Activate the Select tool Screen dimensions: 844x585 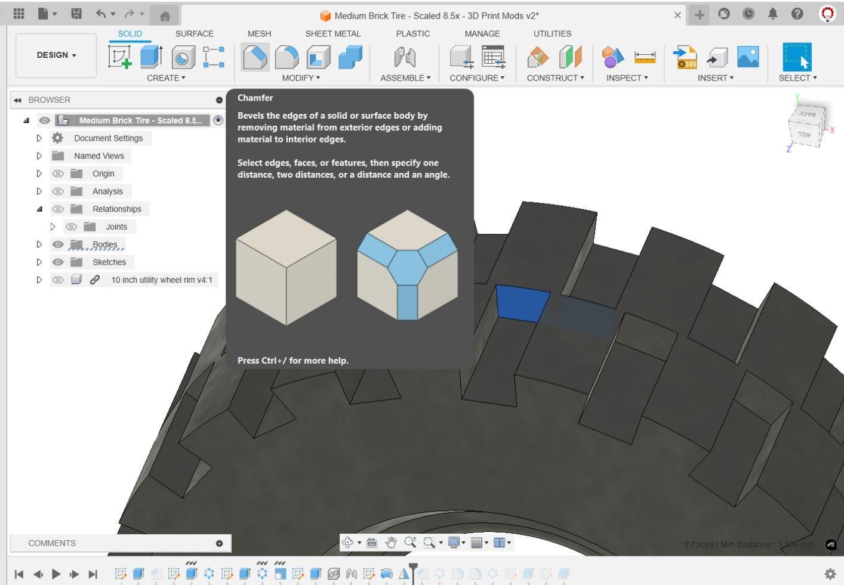(x=797, y=57)
